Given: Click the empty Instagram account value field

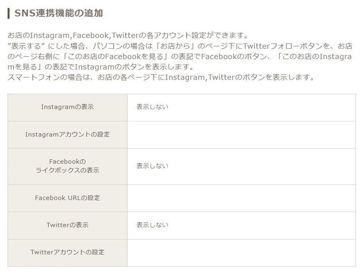Looking at the screenshot, I should point(241,135).
